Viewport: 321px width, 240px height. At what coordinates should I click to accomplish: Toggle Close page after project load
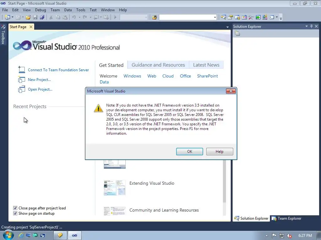coord(15,208)
